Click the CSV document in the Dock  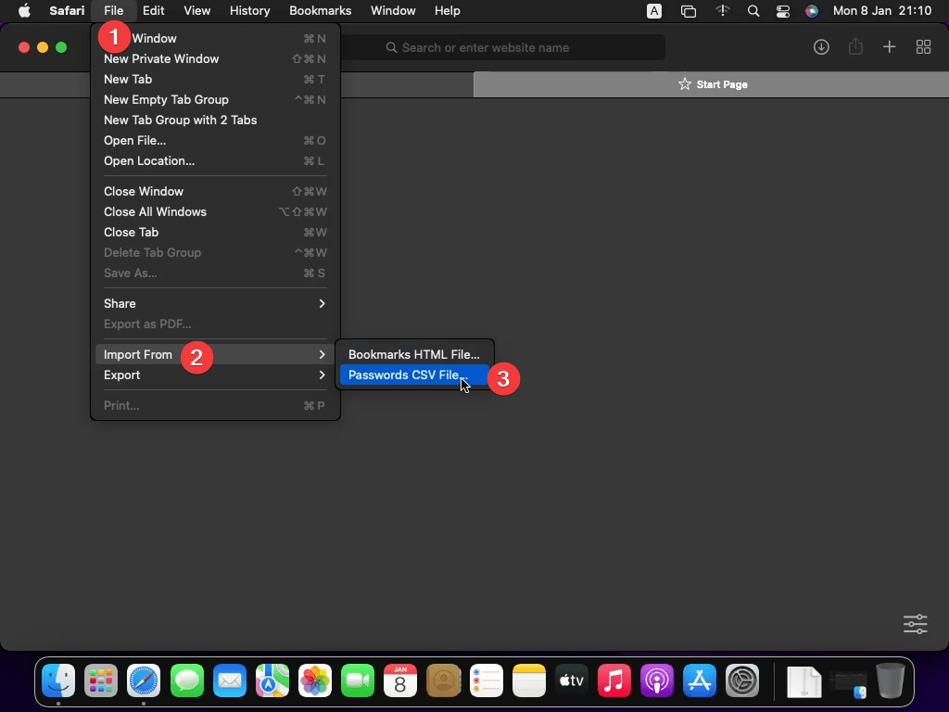[x=803, y=681]
